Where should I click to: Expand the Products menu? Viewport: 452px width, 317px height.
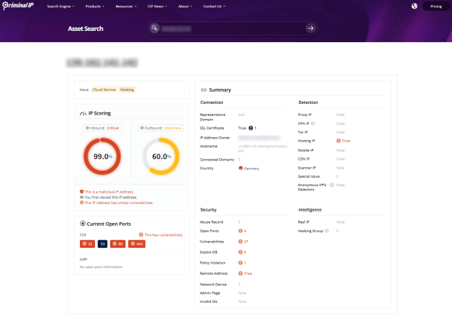(x=95, y=6)
